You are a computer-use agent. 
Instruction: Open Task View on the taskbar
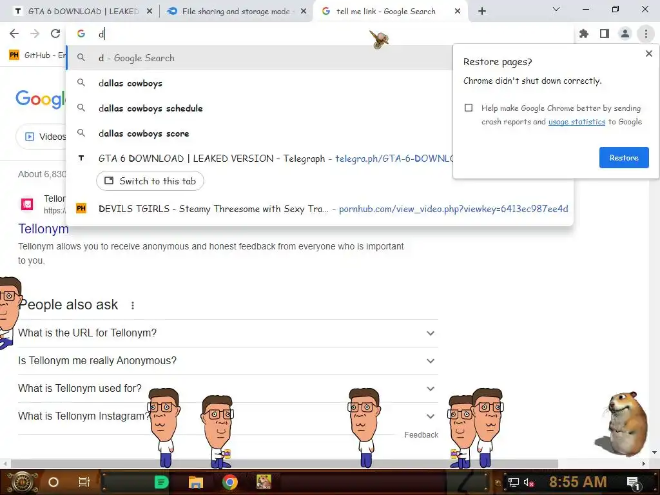[x=84, y=482]
